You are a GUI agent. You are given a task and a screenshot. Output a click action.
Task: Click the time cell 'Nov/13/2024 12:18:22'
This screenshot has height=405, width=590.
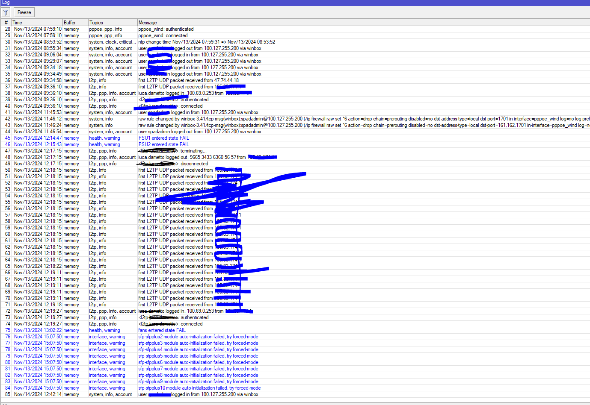click(38, 266)
